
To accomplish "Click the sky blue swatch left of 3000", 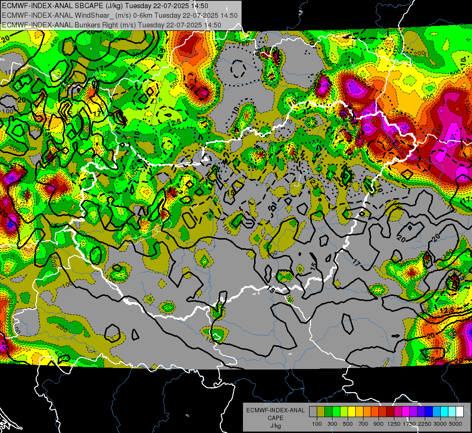I will tap(436, 411).
